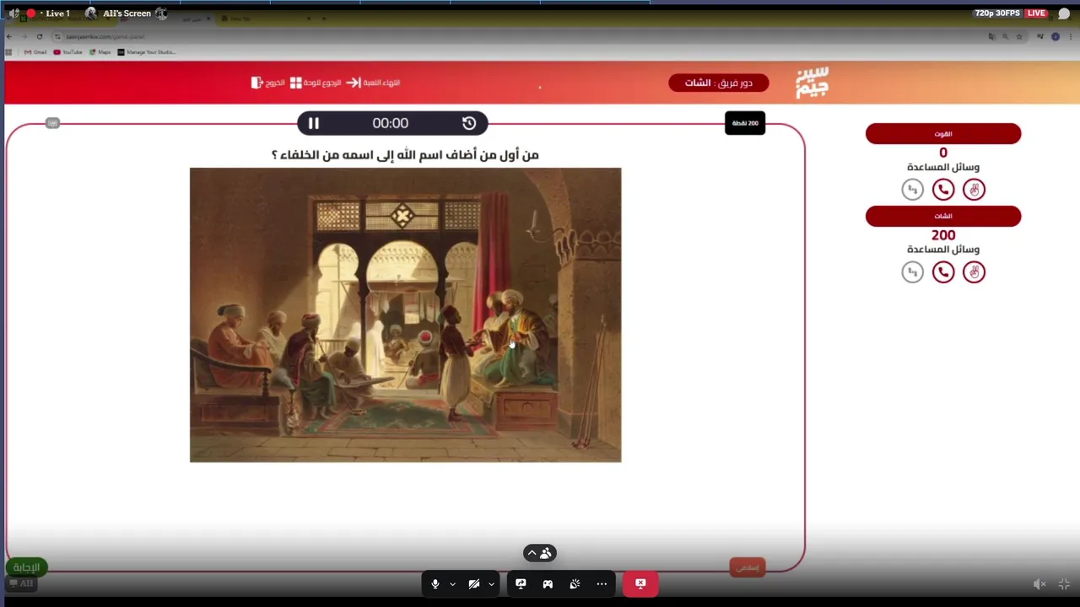This screenshot has height=607, width=1080.
Task: Click the zoom magnifier icon in address bar
Action: 1005,37
